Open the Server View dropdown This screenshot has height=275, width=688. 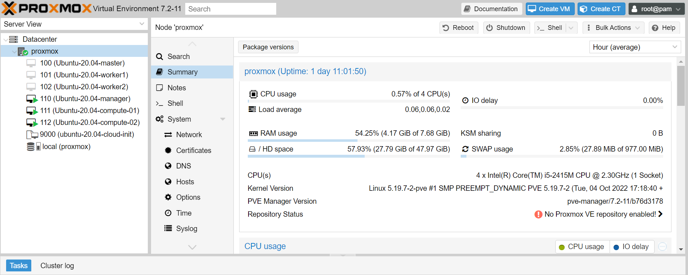142,24
